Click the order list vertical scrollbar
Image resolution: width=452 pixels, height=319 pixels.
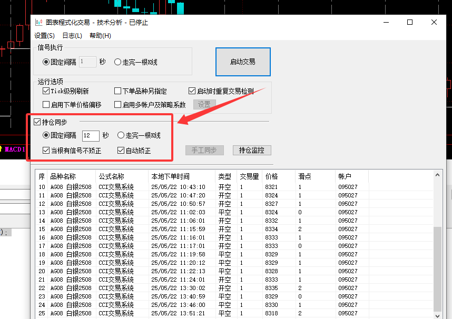tap(437, 268)
